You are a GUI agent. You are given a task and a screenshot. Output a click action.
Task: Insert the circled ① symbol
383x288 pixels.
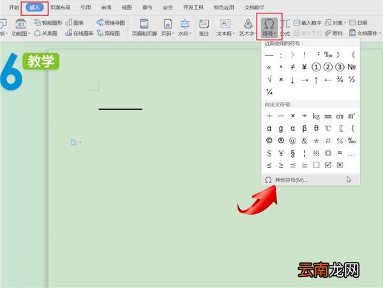tap(316, 67)
